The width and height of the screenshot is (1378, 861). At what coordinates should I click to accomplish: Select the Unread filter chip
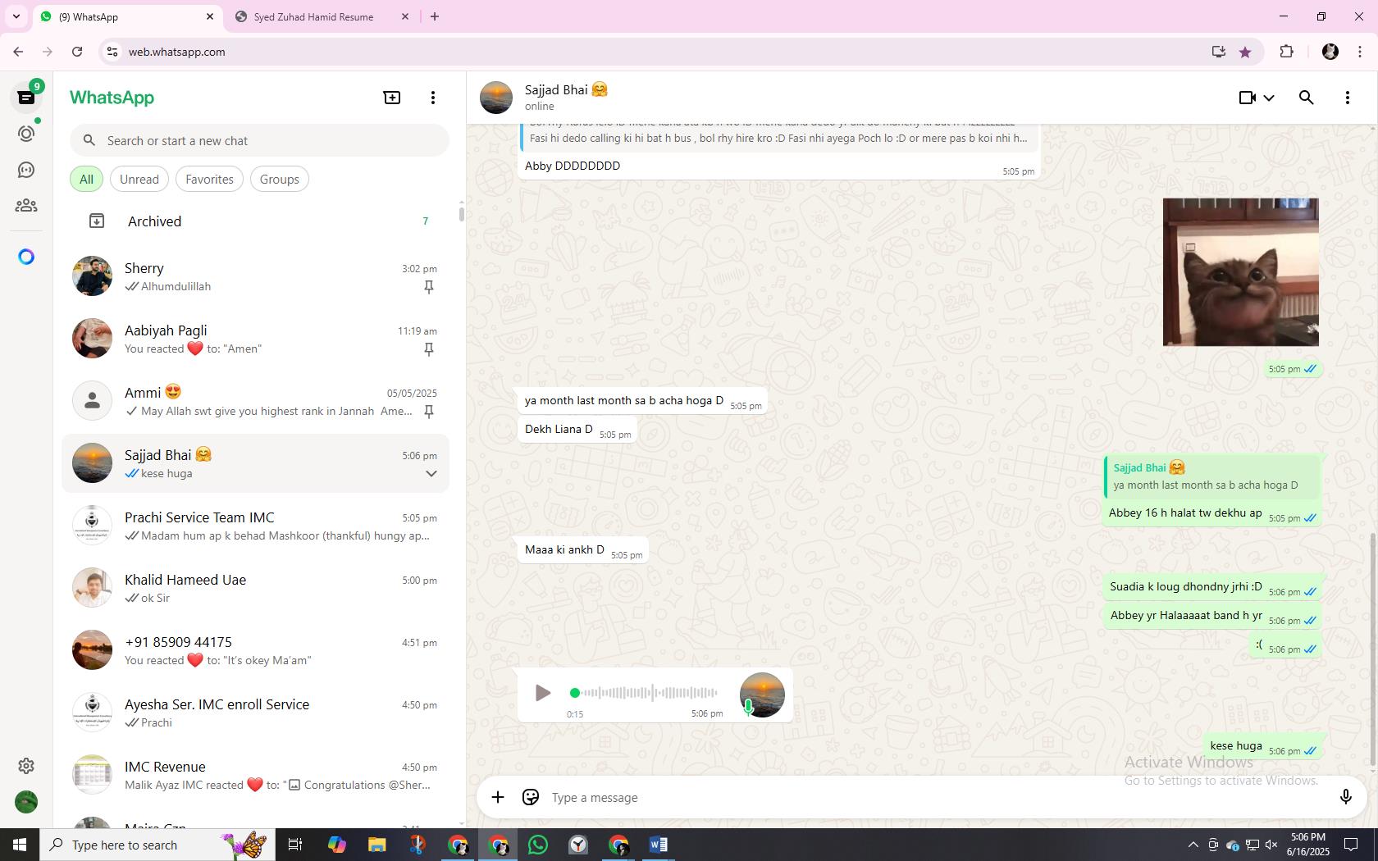139,180
